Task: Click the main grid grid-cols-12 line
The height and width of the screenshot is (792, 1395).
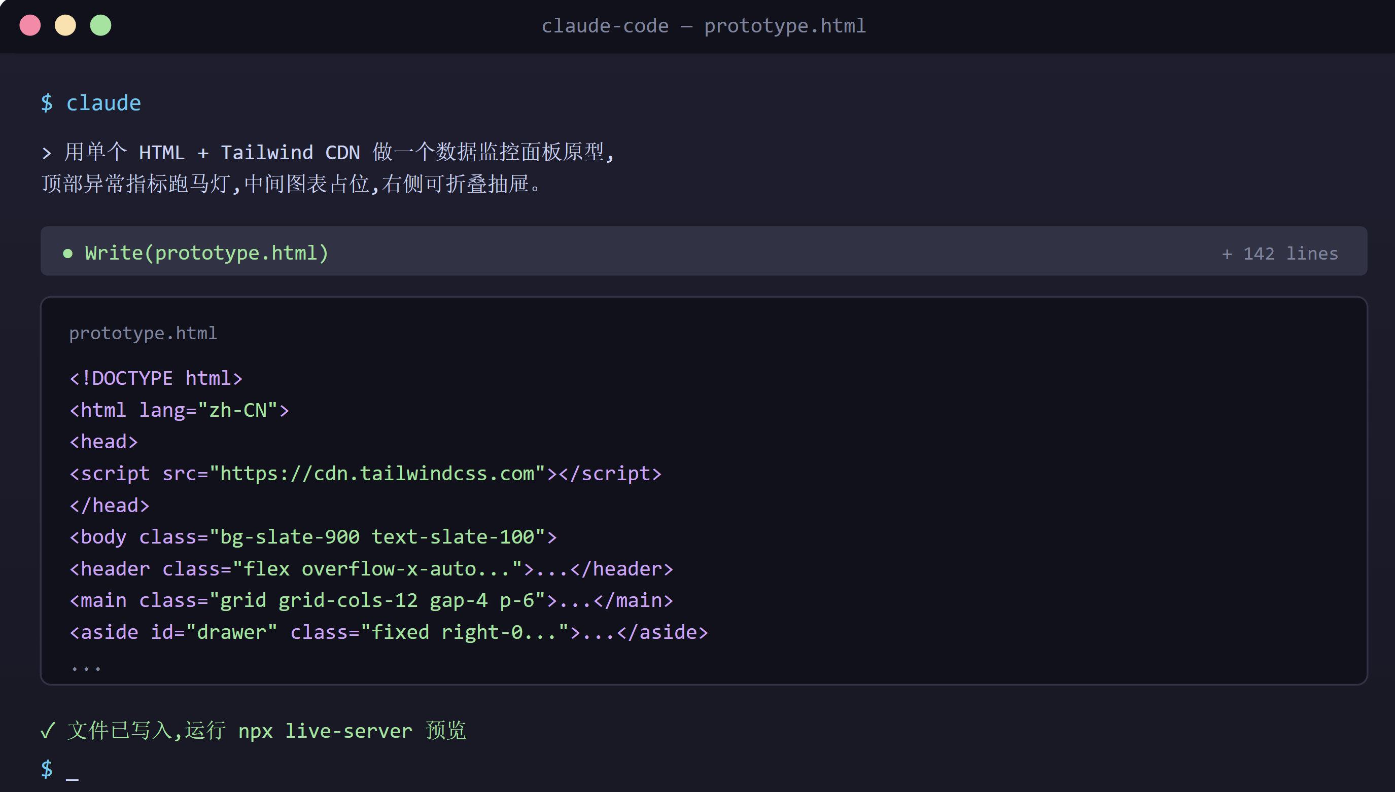Action: 371,600
